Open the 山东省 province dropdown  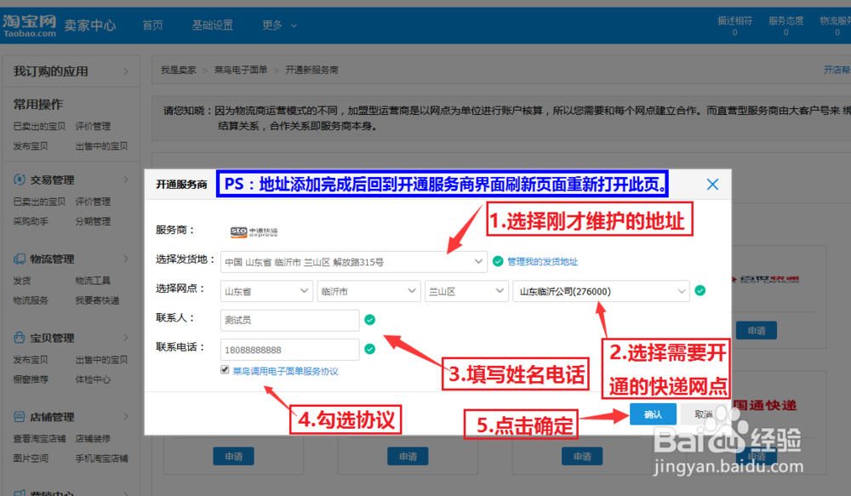click(x=266, y=292)
